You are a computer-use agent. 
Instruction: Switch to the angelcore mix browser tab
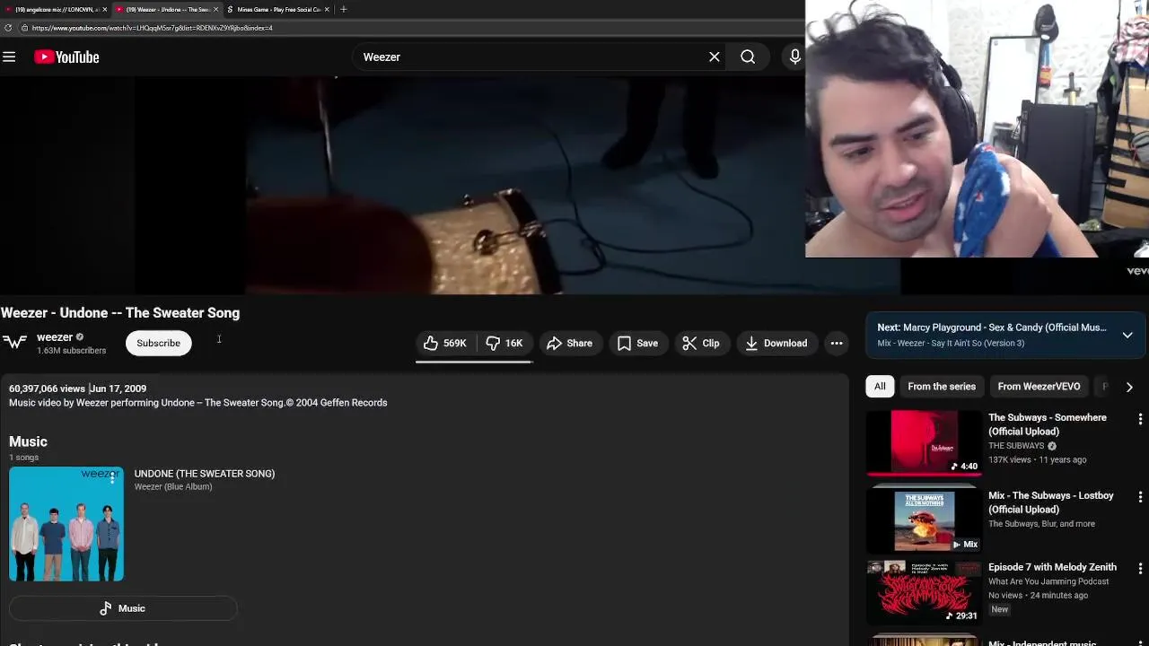point(56,9)
